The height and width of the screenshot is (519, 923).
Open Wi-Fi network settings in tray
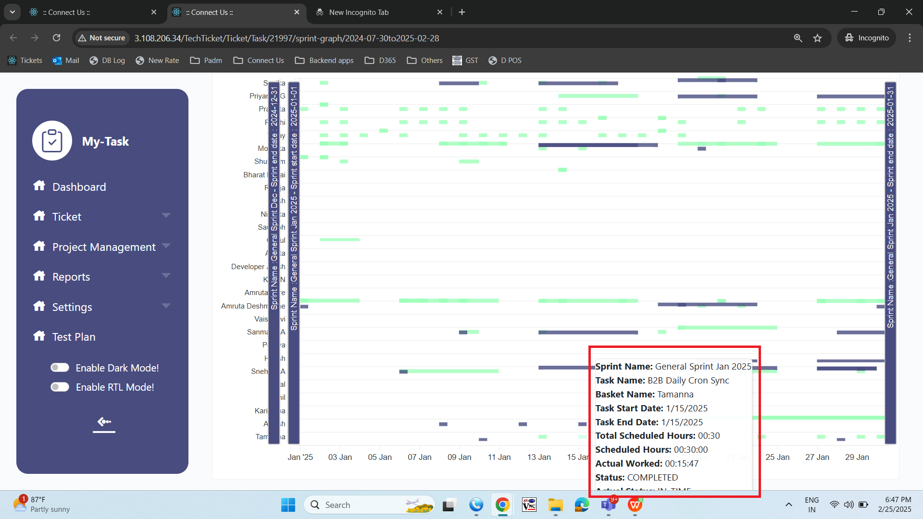(835, 505)
